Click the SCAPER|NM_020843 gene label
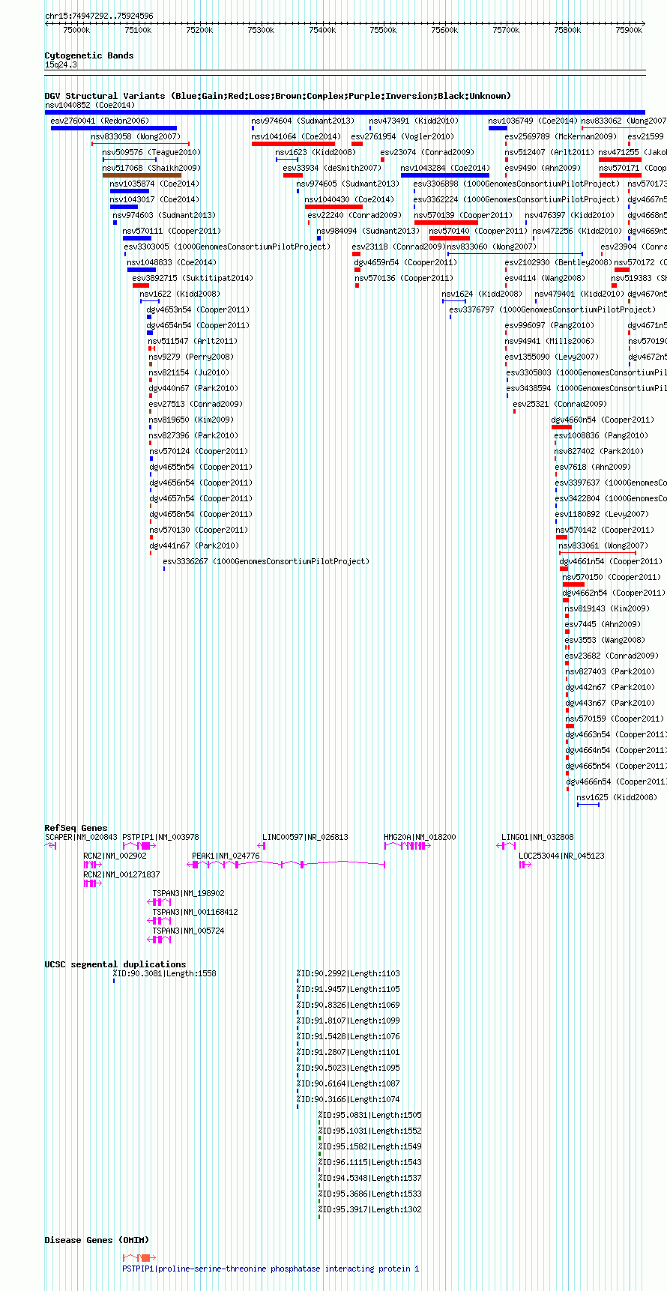 [81, 837]
